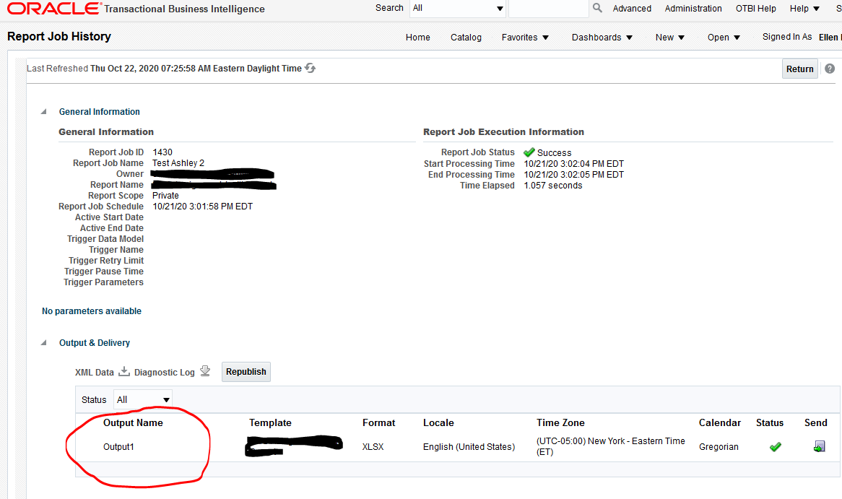
Task: Send Output1 using the email icon
Action: click(x=819, y=446)
